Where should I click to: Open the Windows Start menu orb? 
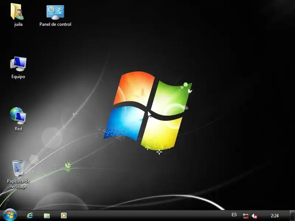point(10,215)
